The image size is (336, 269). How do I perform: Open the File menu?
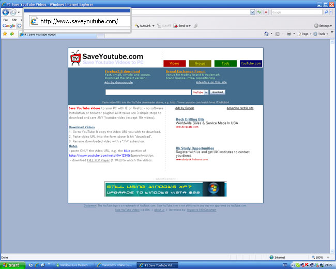[x=6, y=20]
